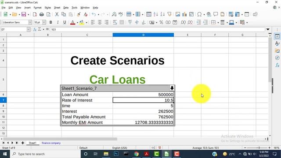Screen dimensions: 281x158
Task: Click the zoom in plus button
Action: (x=269, y=148)
